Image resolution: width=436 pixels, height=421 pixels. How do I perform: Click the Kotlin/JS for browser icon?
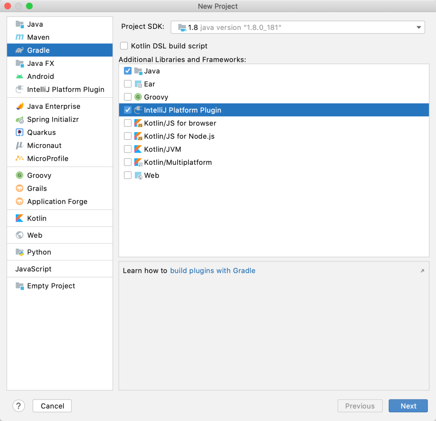(x=138, y=123)
